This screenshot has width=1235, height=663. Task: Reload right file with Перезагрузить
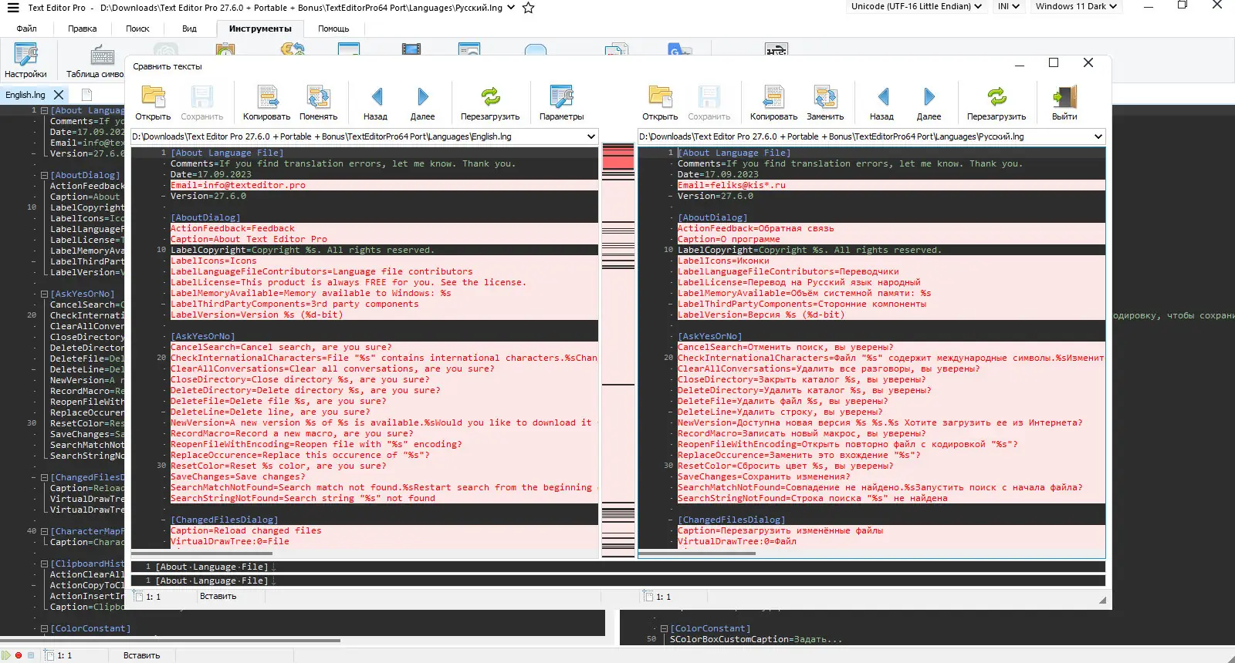(996, 103)
